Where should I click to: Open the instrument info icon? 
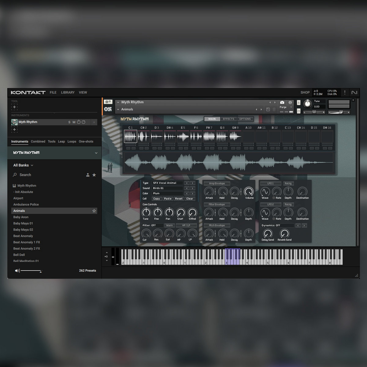290,102
